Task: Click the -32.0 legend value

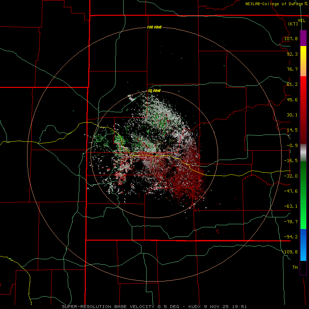Action: click(291, 176)
